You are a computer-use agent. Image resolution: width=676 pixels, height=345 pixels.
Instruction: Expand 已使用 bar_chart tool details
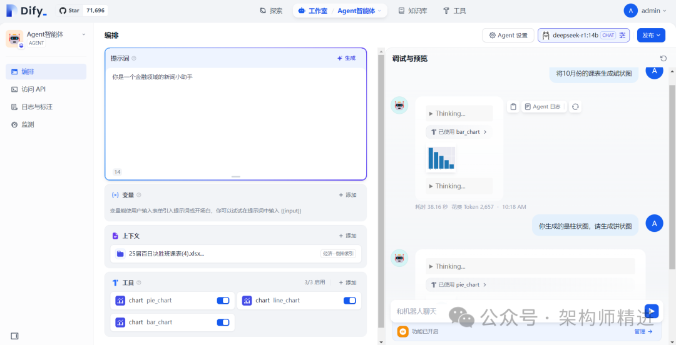point(459,132)
